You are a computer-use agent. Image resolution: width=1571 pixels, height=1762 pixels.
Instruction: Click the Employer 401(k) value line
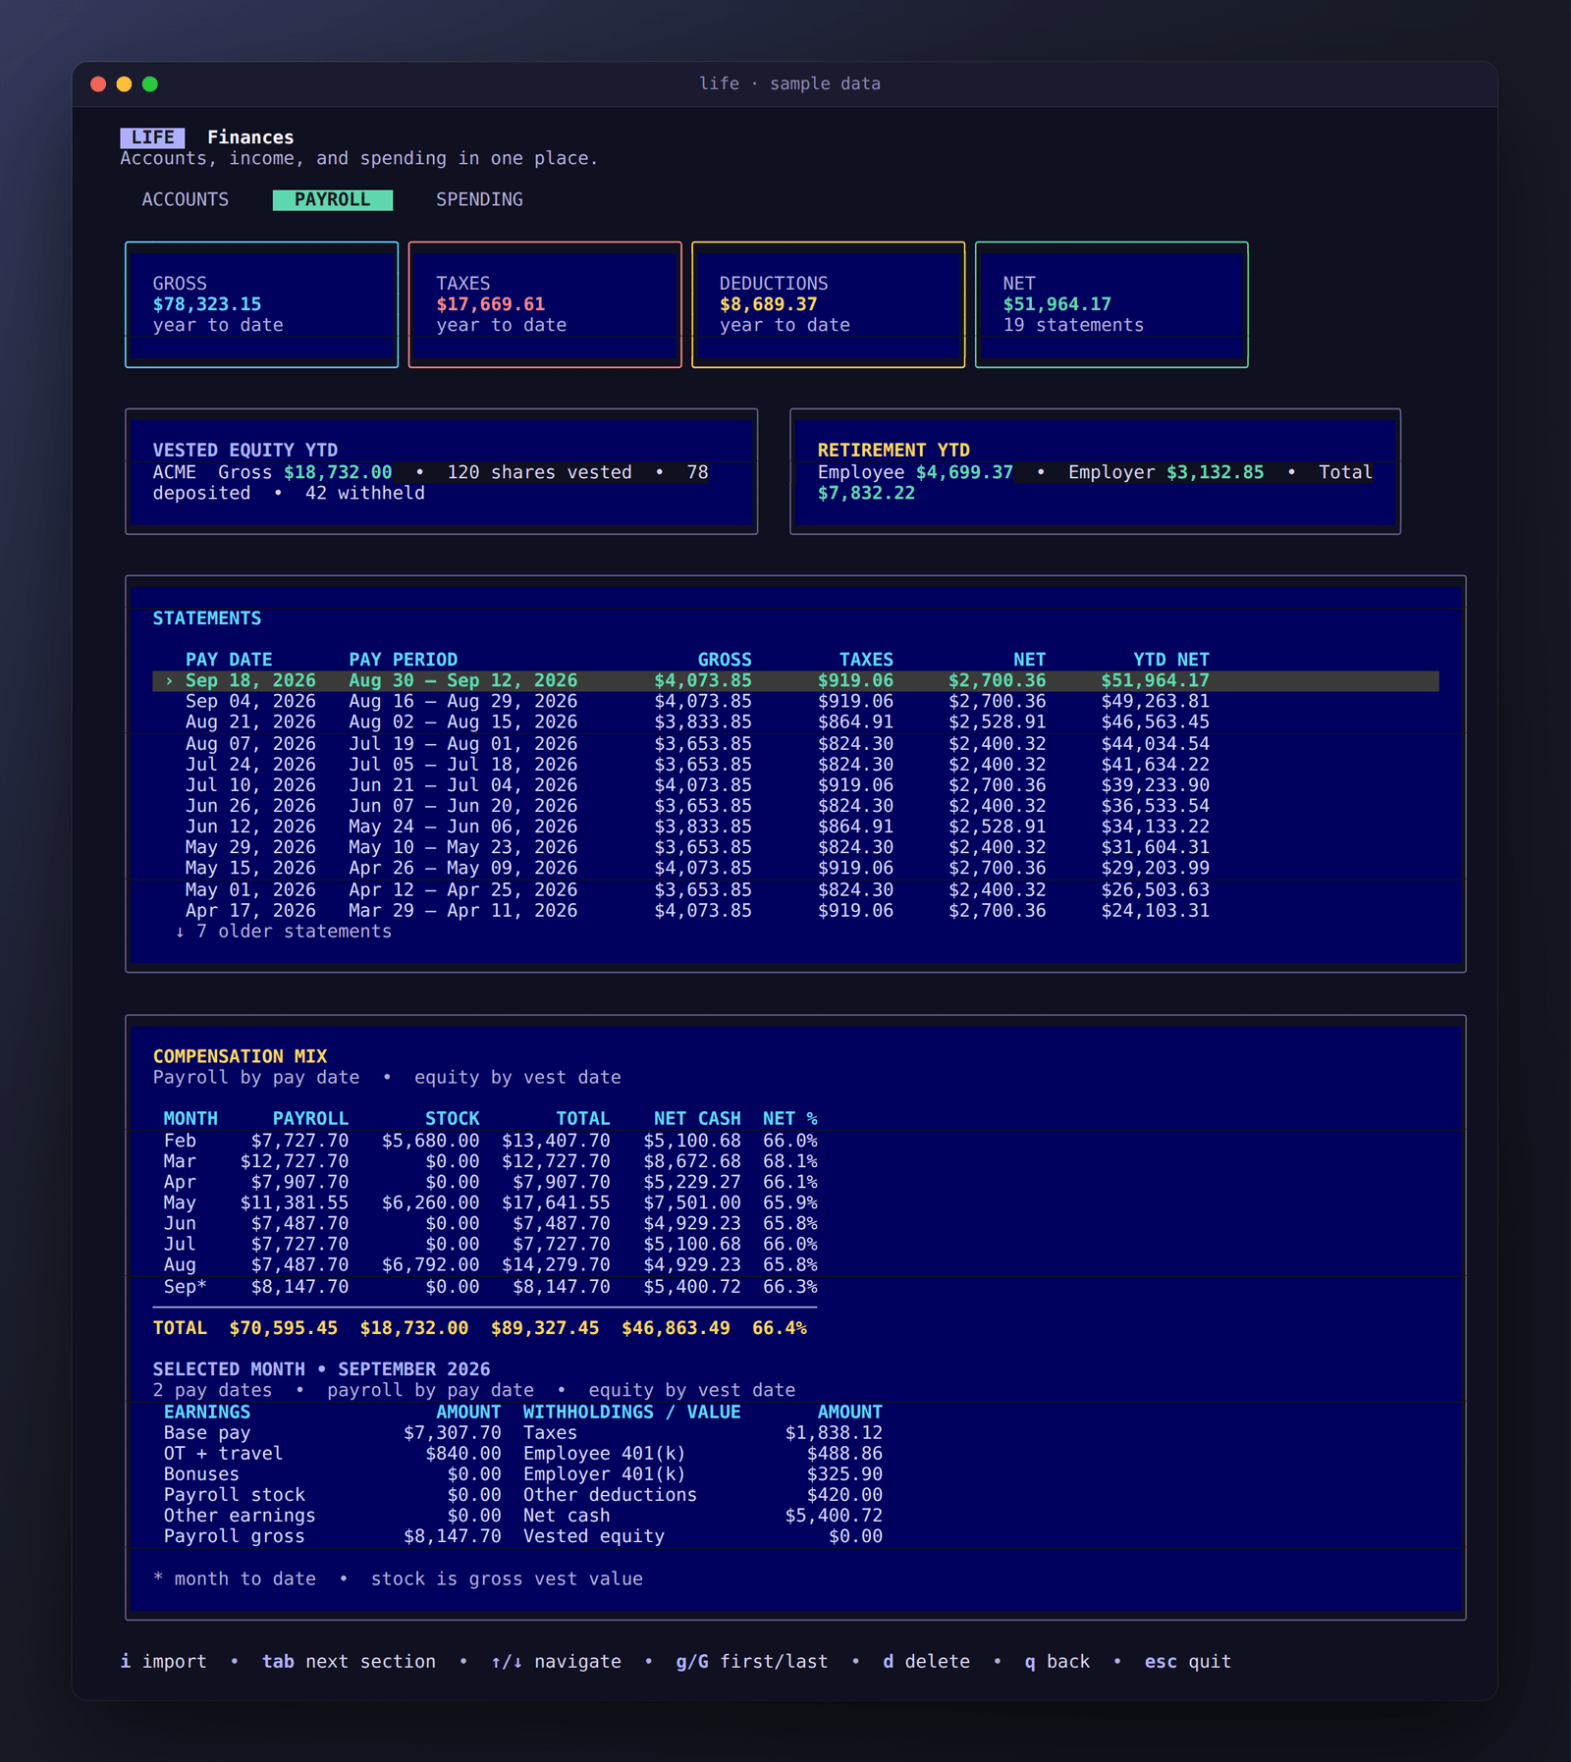703,1474
